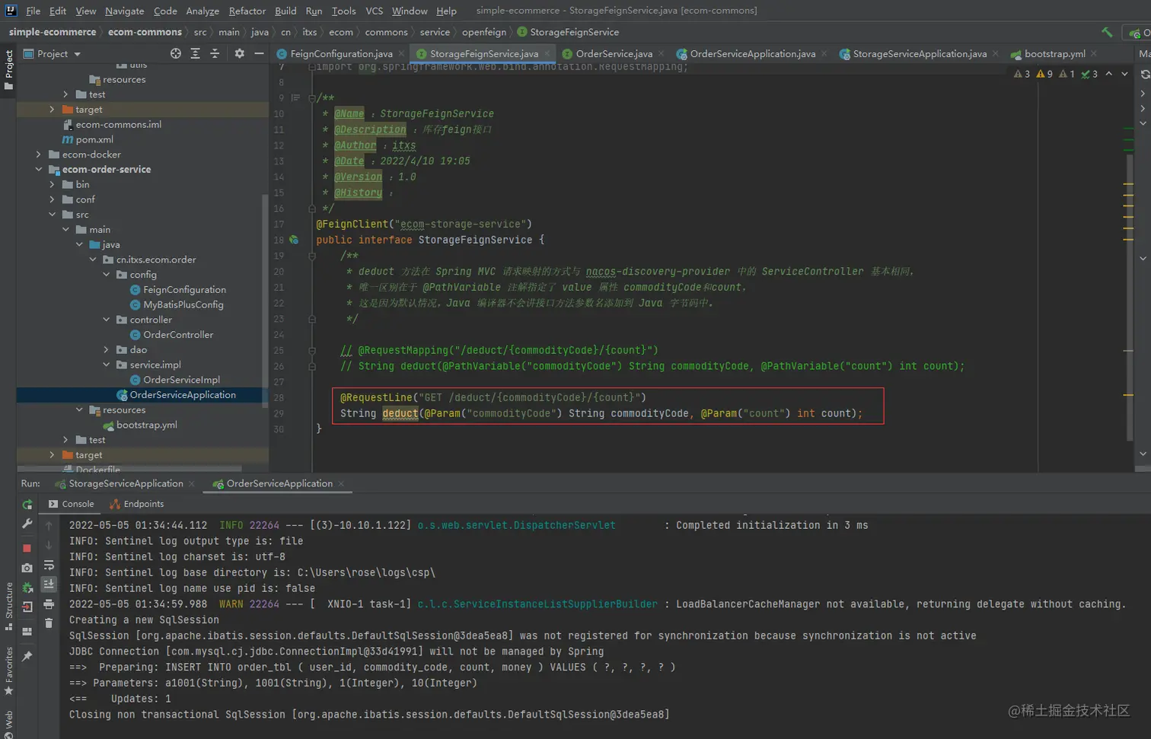
Task: Click the Project tree vertical scrollbar
Action: (x=265, y=301)
